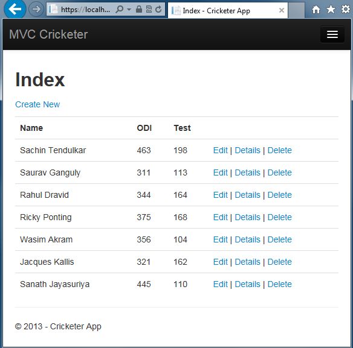Select the Wasim Akram name cell

pos(46,239)
